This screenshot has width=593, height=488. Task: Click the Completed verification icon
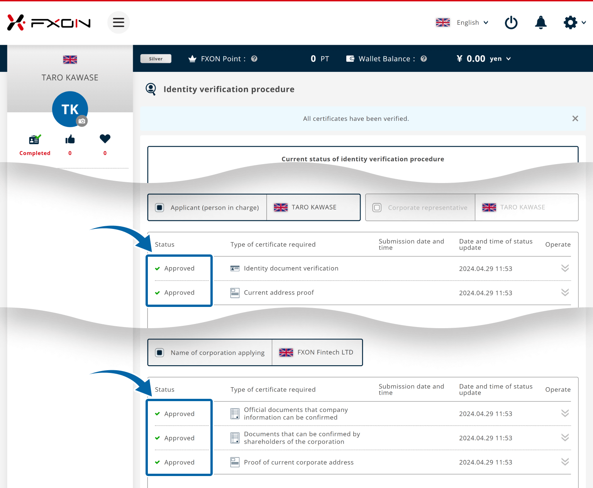point(35,139)
